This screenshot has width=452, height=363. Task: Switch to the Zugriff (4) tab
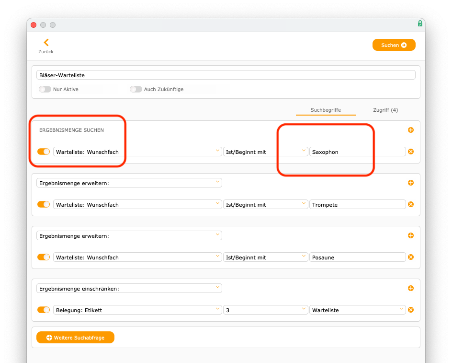(385, 110)
